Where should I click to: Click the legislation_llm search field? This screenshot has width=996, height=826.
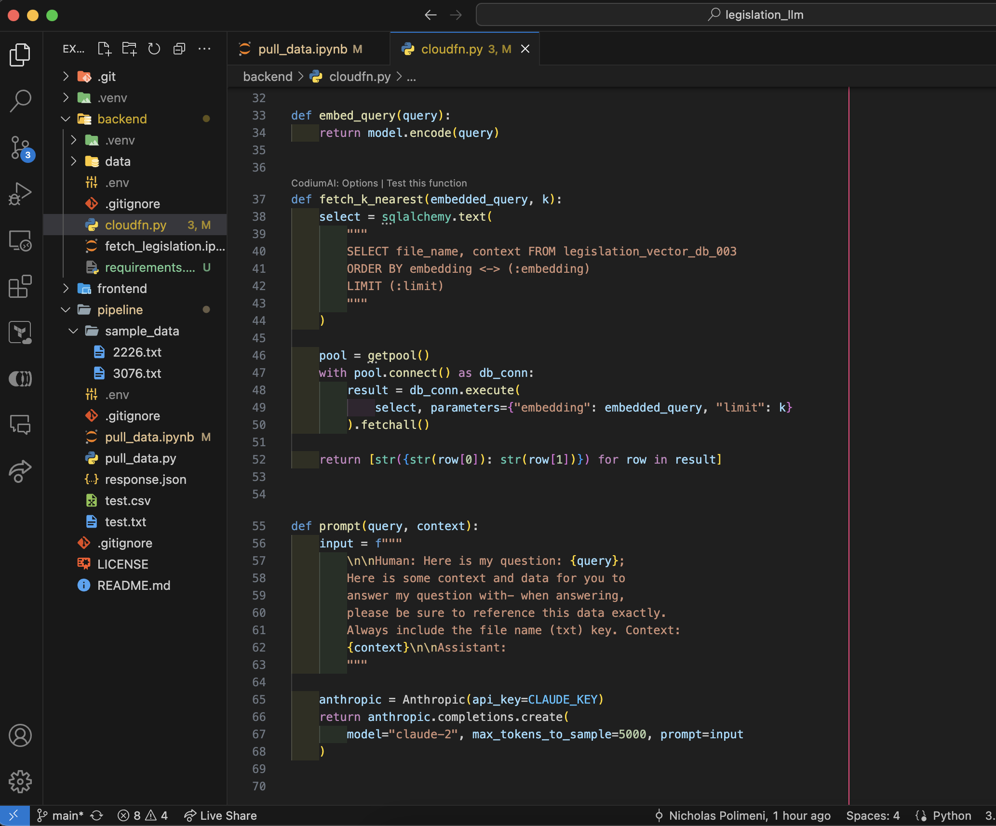point(755,15)
